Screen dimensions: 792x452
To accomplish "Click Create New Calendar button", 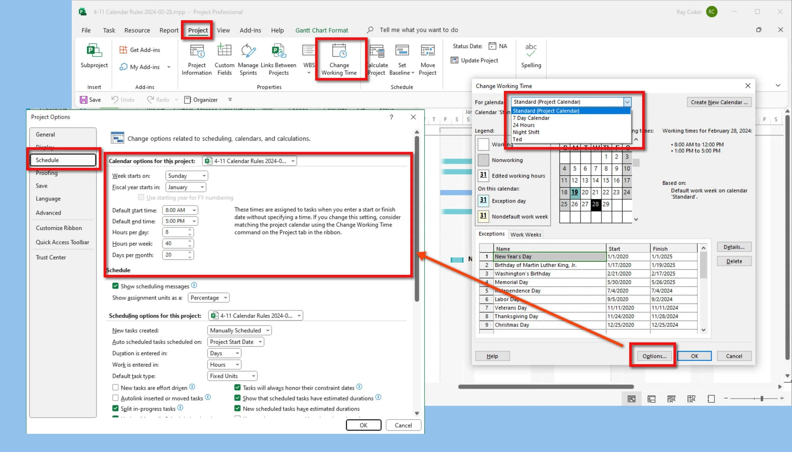I will [719, 102].
